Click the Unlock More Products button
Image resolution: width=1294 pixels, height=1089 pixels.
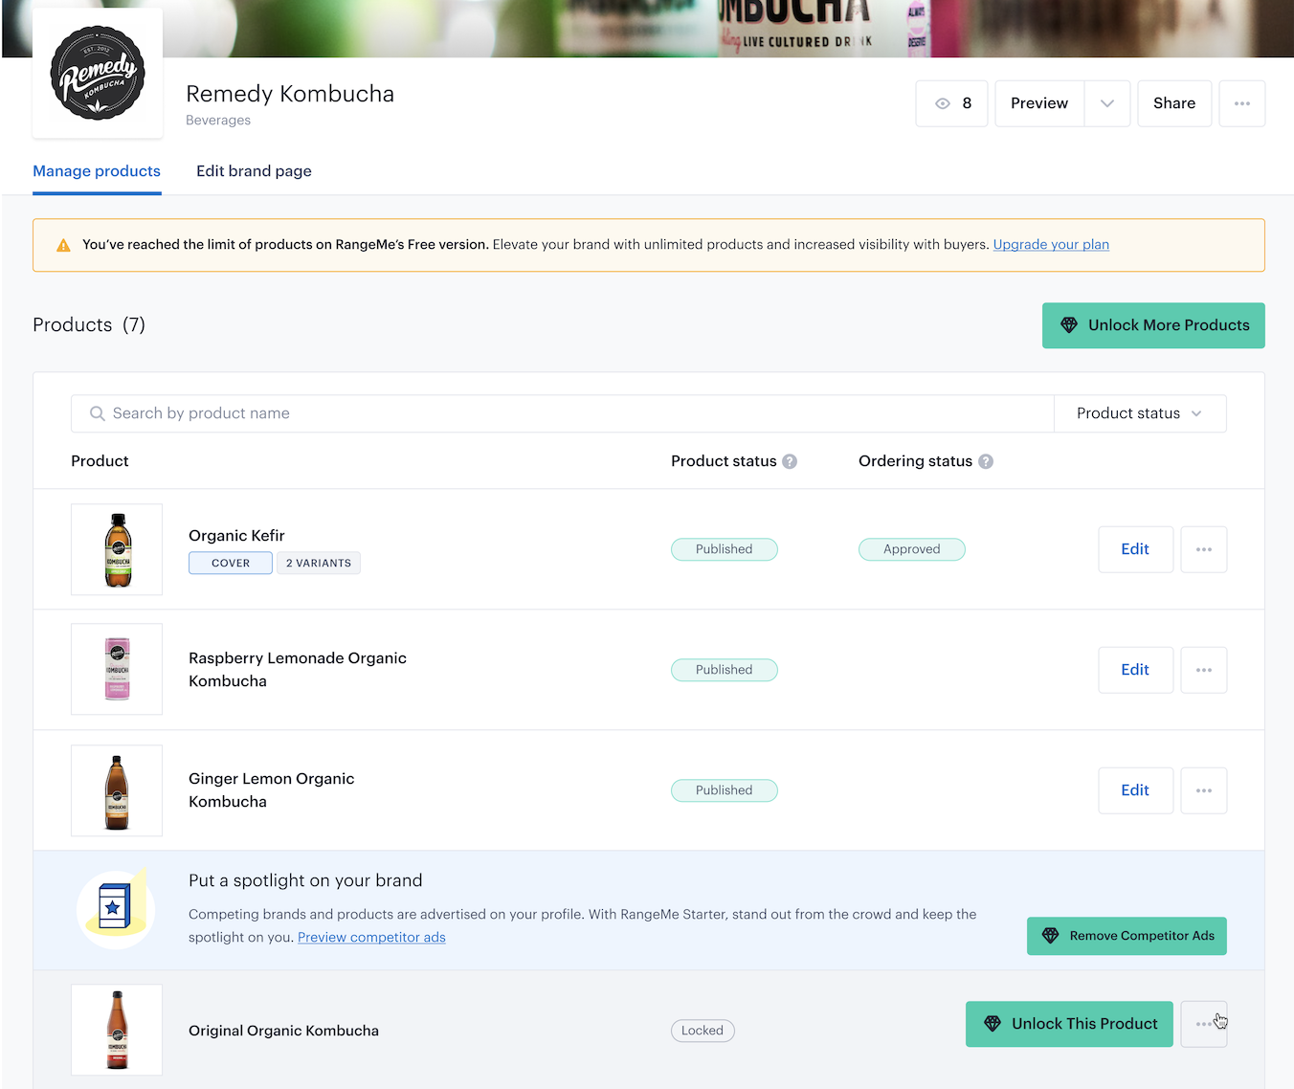click(x=1153, y=325)
